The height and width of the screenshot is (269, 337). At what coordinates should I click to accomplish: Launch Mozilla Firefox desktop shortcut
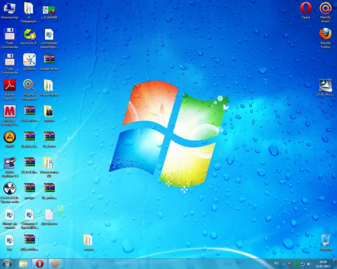[326, 38]
